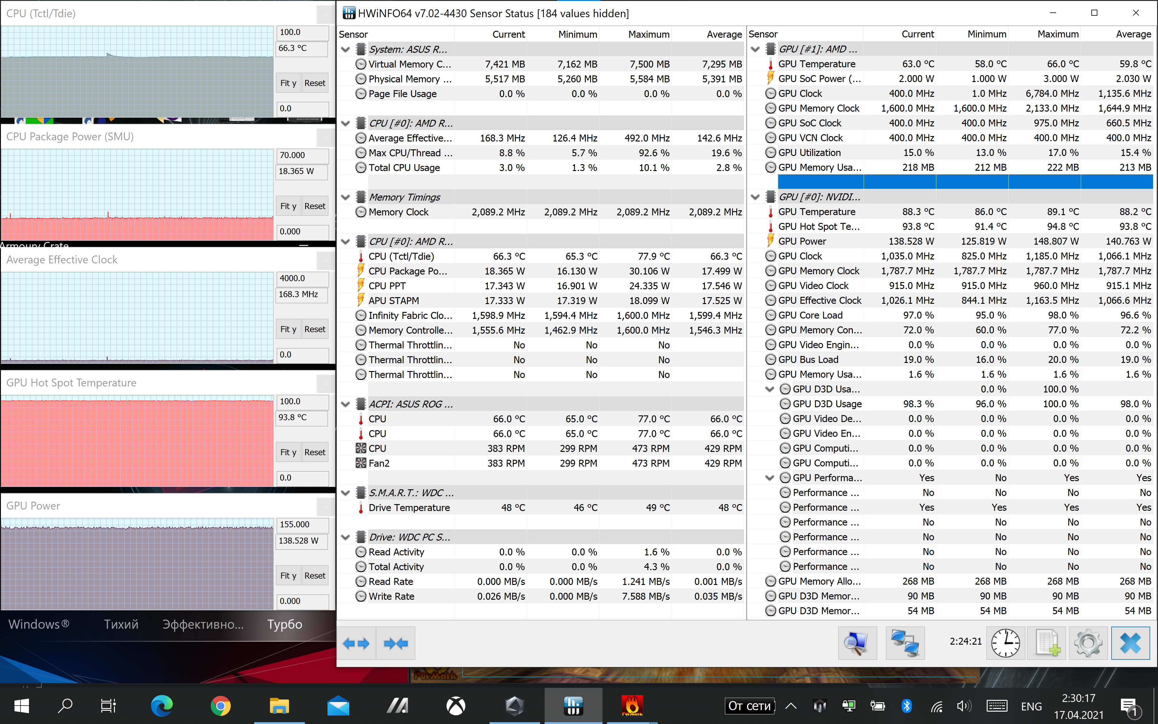Click the Drive Temperature thermometer icon

coord(361,508)
